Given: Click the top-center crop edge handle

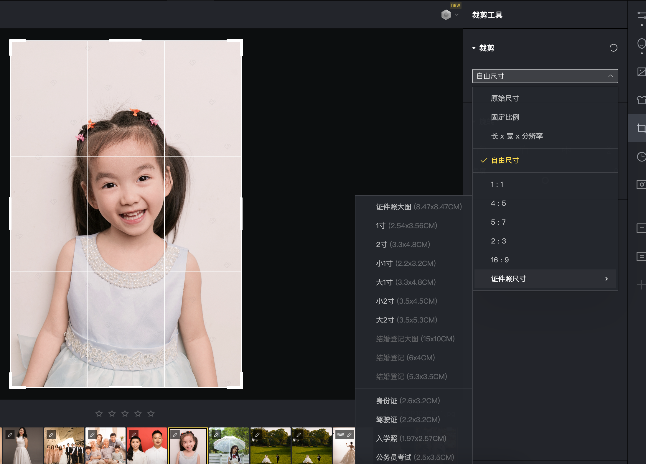Looking at the screenshot, I should [x=125, y=40].
